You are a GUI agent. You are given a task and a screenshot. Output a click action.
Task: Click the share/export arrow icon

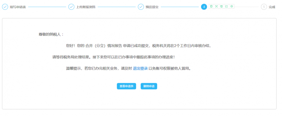(x=226, y=6)
